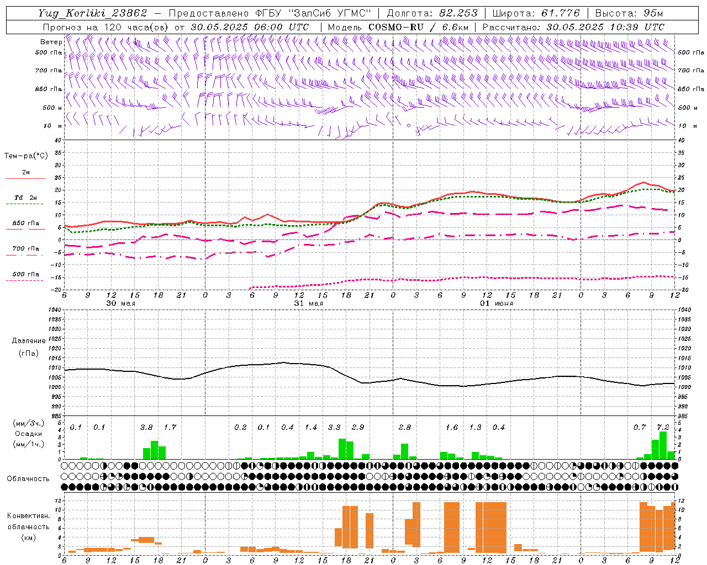Select the Осадки precipitation label
The image size is (707, 565).
point(28,434)
